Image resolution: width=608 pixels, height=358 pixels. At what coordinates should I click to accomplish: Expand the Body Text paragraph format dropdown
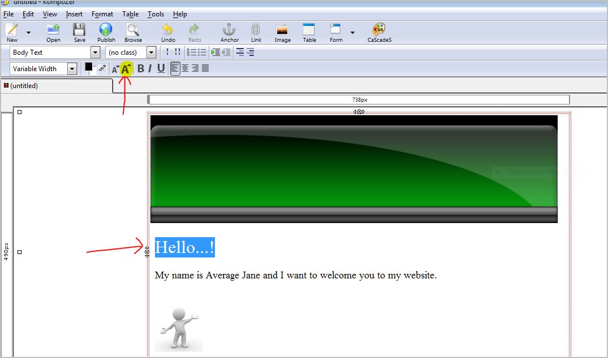tap(95, 53)
